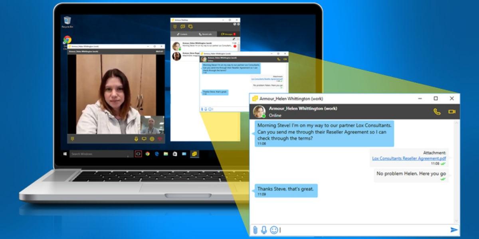Select the "Thanks Steve, that's great." message
Image resolution: width=479 pixels, height=239 pixels.
click(286, 191)
